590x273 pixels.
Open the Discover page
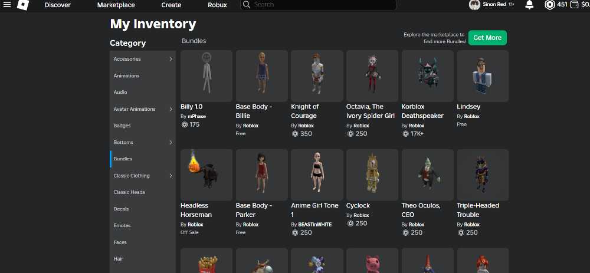click(x=58, y=5)
